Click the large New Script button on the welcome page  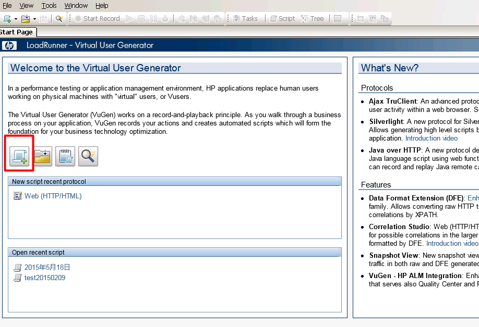click(x=19, y=156)
